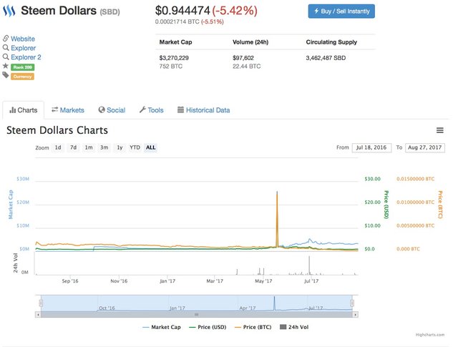Click the market cap value $3,270,229
The height and width of the screenshot is (347, 458).
(x=174, y=58)
